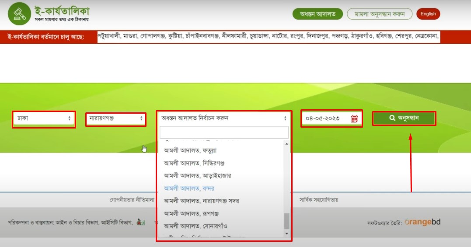Select আমলী আদালত, রূপগঞ্জ option
Viewport: 471px width, 247px height.
point(191,214)
